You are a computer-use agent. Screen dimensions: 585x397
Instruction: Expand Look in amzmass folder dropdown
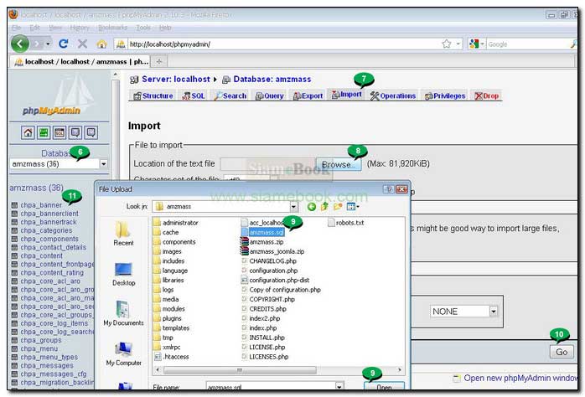(x=293, y=207)
